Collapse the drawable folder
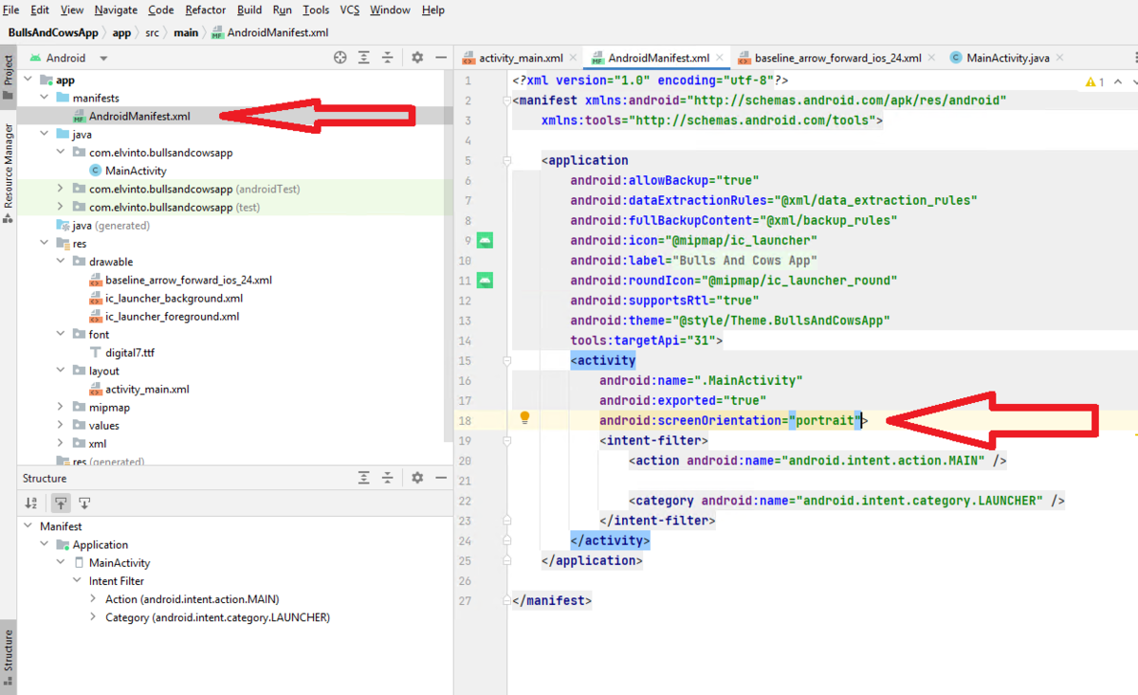This screenshot has width=1138, height=695. pos(61,262)
